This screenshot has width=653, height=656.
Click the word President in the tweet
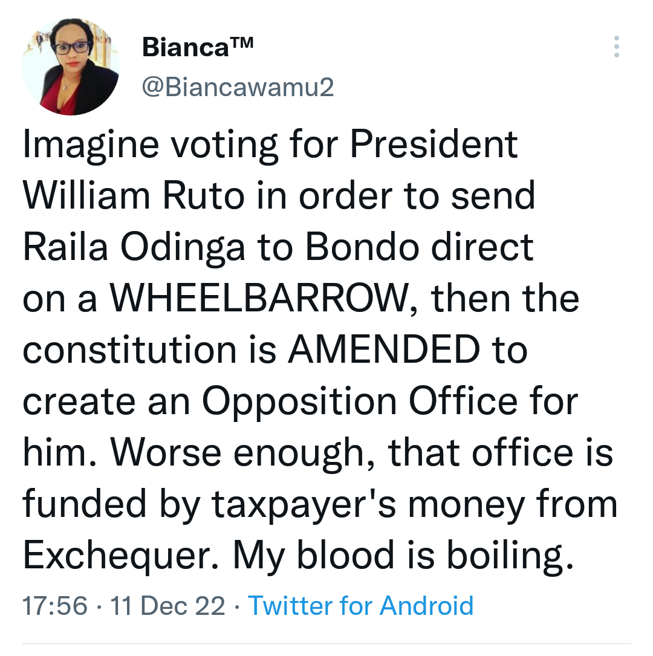(x=434, y=145)
